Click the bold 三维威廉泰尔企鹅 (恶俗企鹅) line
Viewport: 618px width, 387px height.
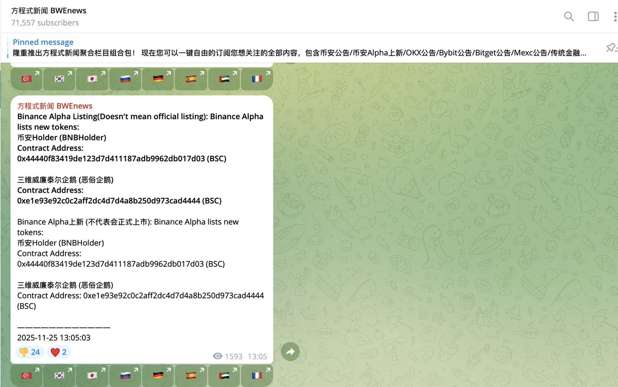(x=65, y=180)
